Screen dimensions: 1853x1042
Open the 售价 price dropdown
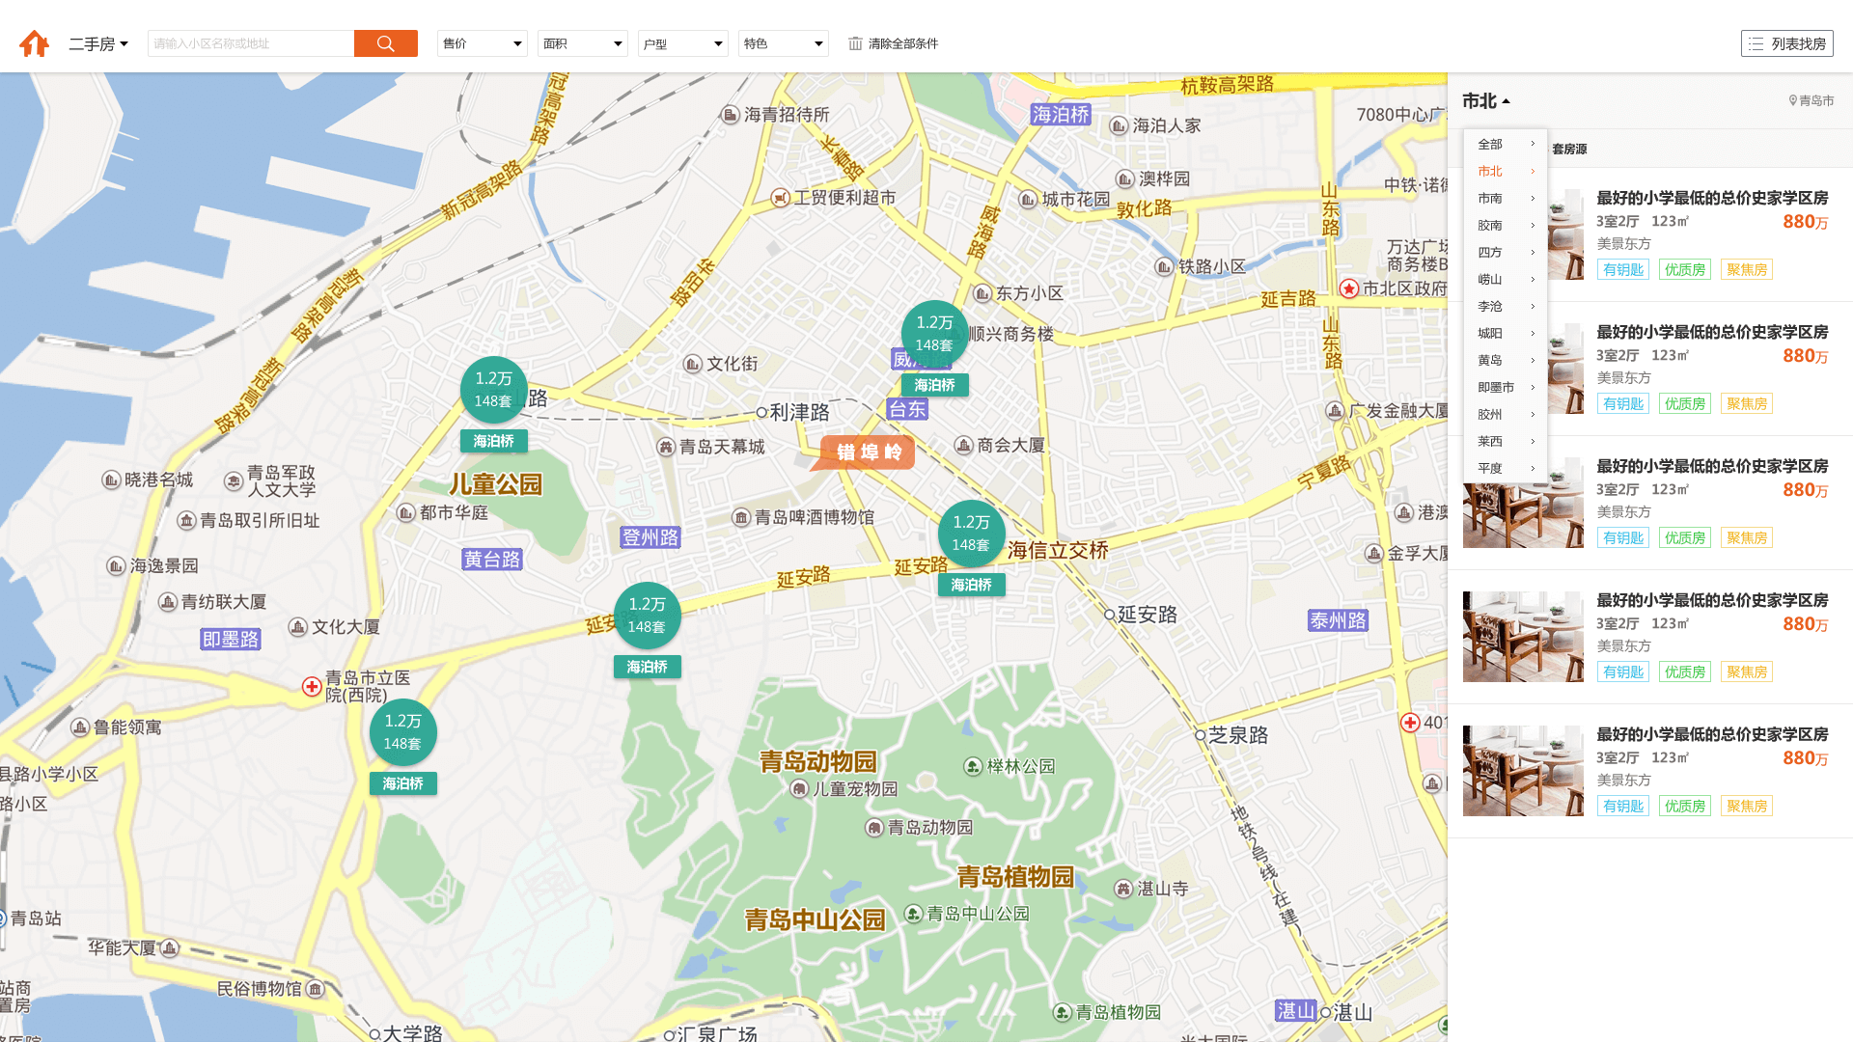(x=482, y=43)
